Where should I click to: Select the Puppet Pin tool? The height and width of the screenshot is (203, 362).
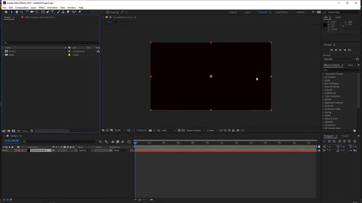point(80,12)
